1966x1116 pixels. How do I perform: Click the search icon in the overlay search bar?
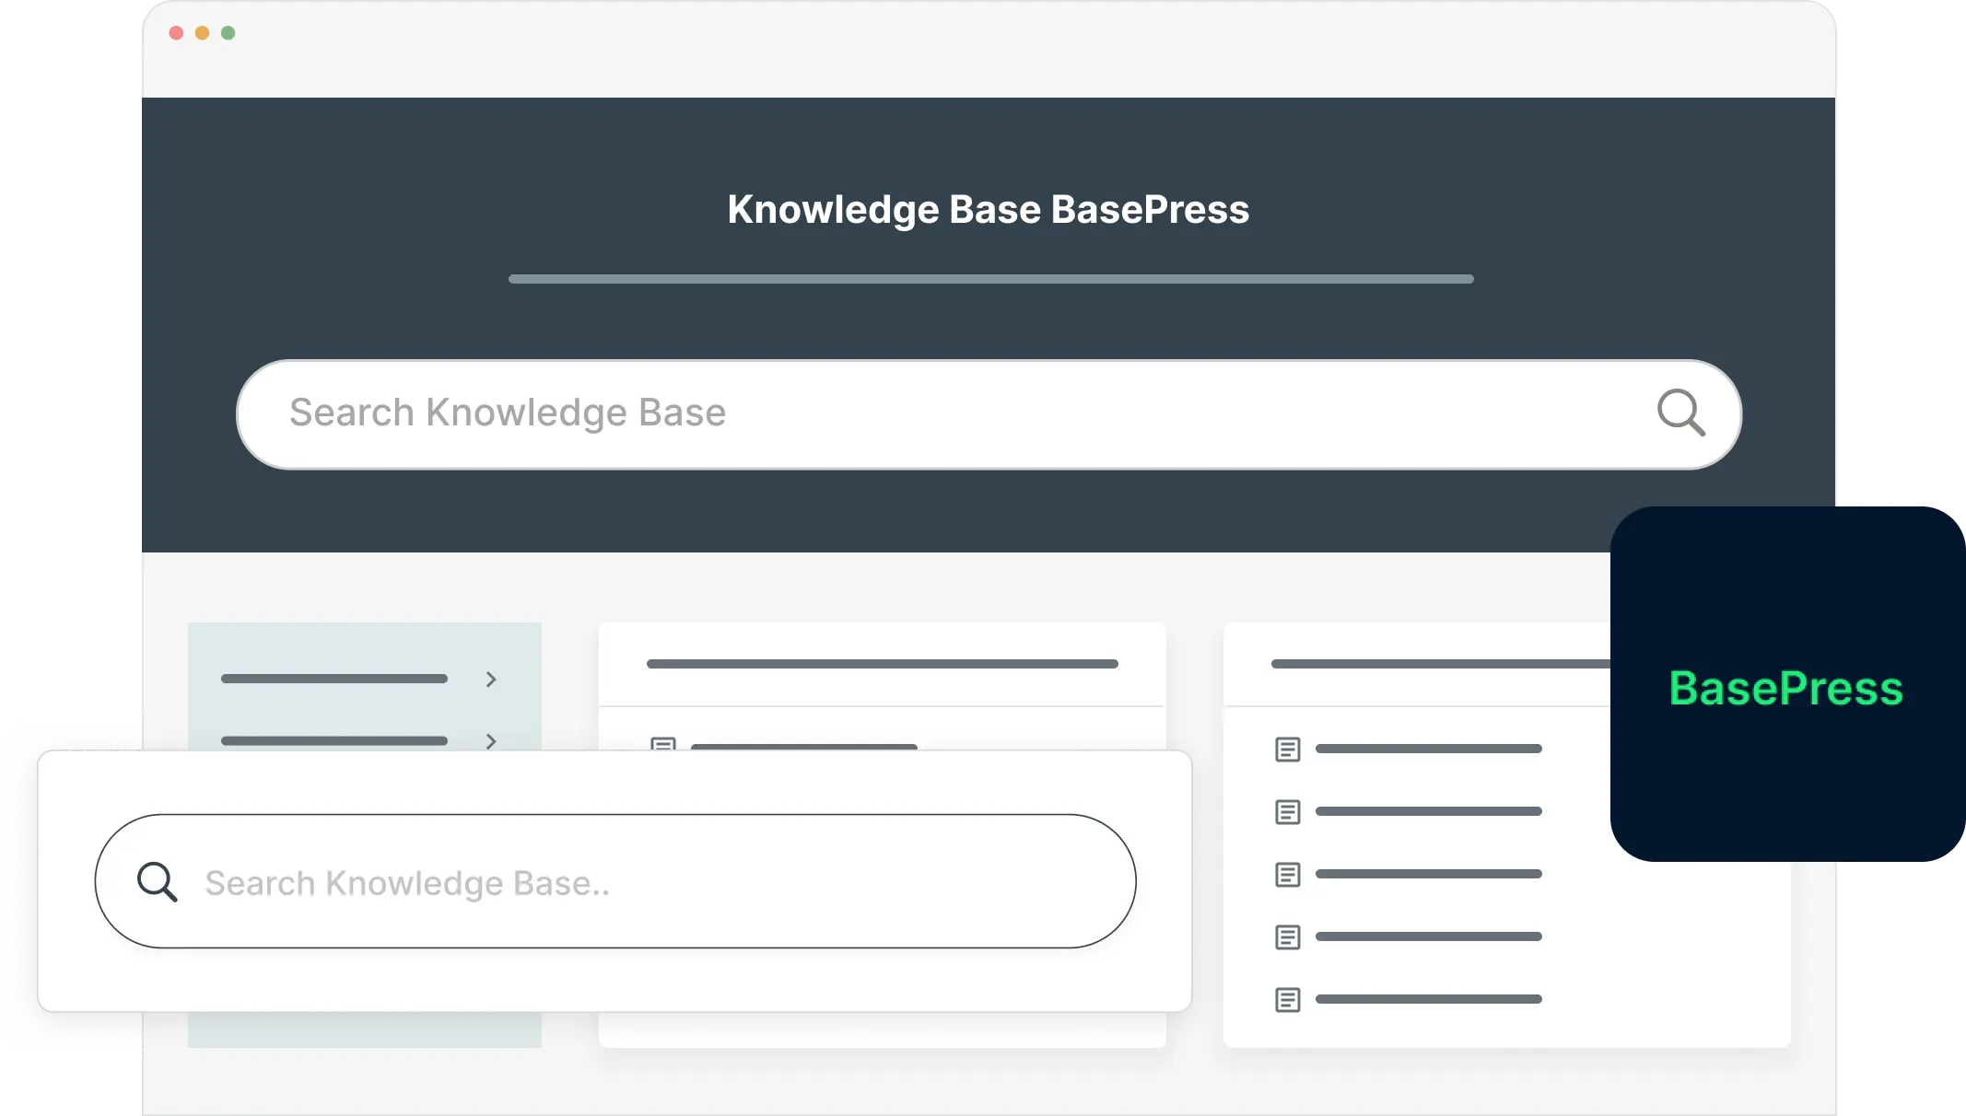pyautogui.click(x=158, y=881)
